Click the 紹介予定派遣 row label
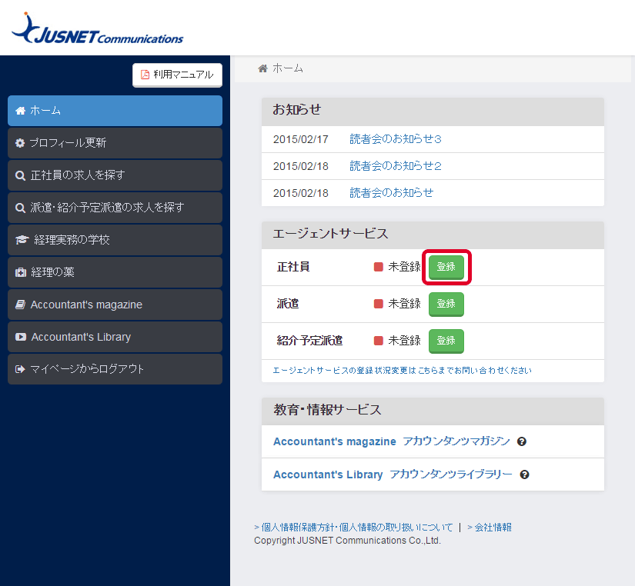The height and width of the screenshot is (586, 635). (x=310, y=341)
